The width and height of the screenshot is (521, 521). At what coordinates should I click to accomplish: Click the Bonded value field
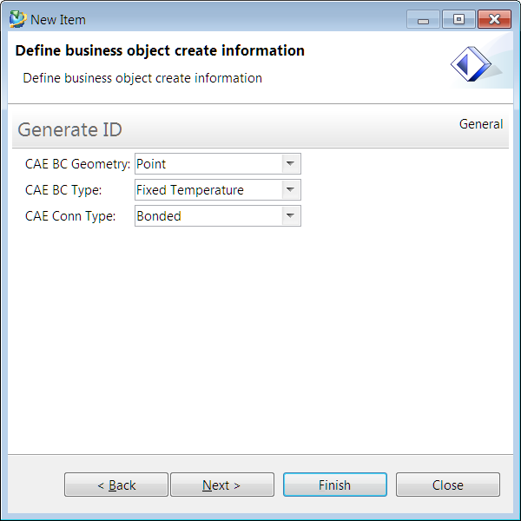pos(208,216)
